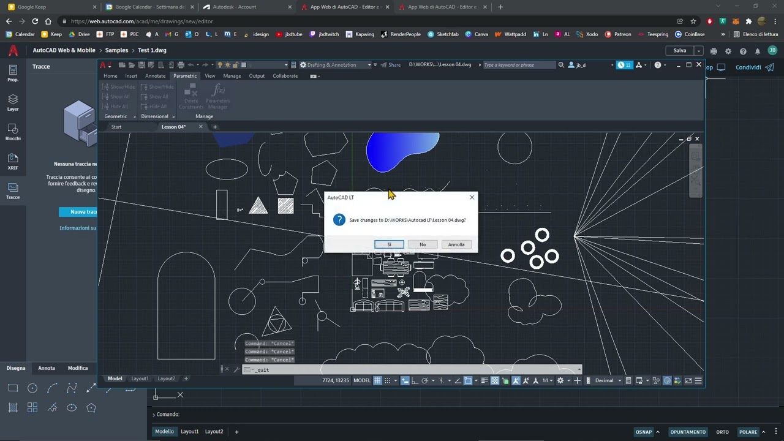Switch to Layout1 tab in AutoCAD LT

click(x=140, y=379)
